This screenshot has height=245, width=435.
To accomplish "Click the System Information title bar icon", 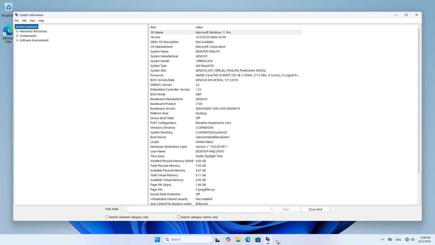I will coord(17,15).
